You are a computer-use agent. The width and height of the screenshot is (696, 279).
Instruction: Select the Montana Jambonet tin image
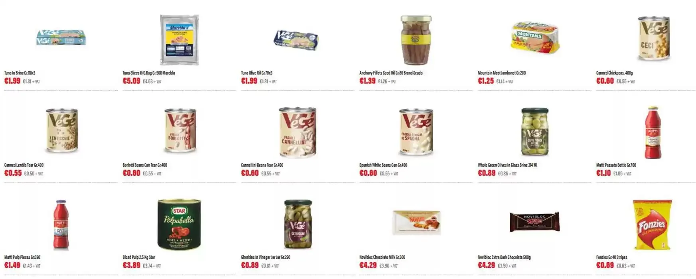[535, 38]
